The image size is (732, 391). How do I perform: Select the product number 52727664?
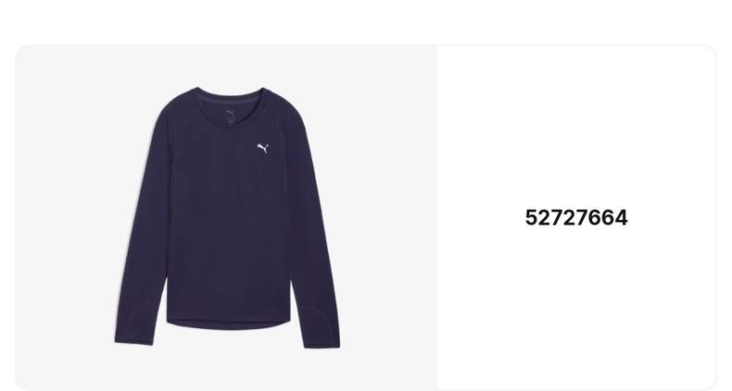(576, 218)
